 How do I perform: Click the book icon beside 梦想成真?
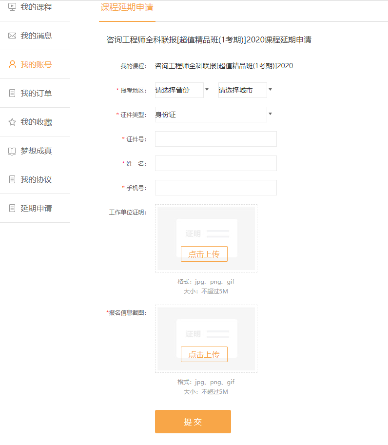[x=12, y=151]
